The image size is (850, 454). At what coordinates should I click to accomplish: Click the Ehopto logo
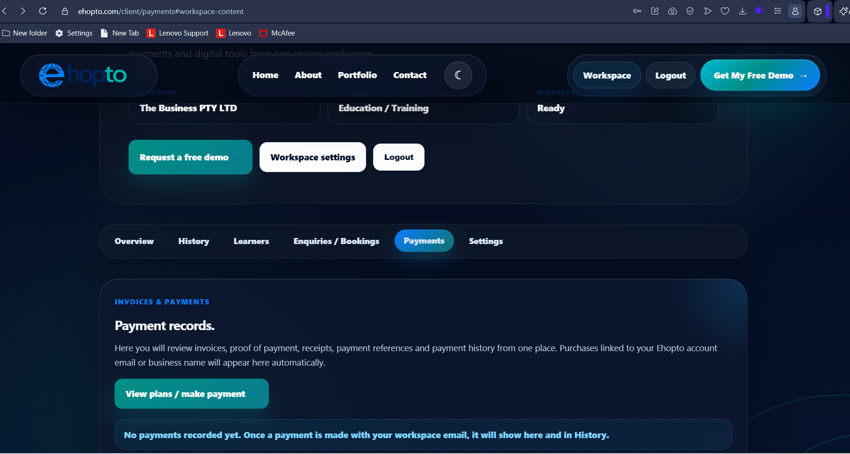pyautogui.click(x=83, y=75)
